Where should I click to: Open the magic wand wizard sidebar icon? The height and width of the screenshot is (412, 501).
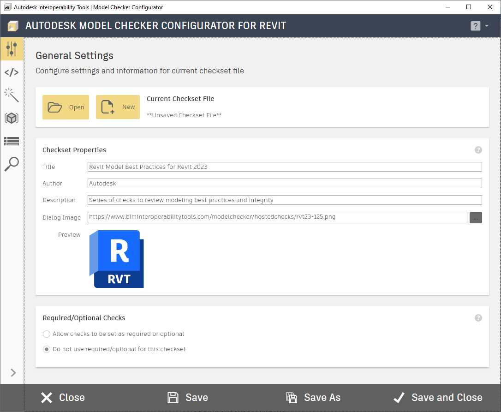pos(12,95)
